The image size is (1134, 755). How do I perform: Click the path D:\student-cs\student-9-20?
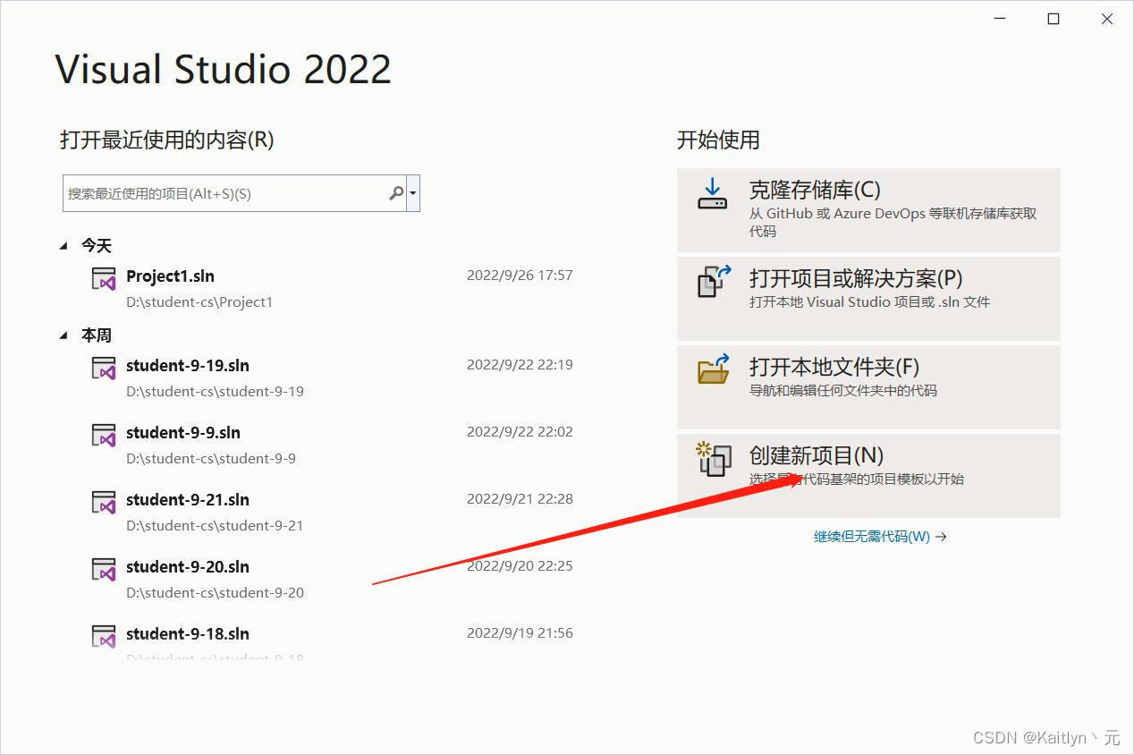tap(215, 593)
